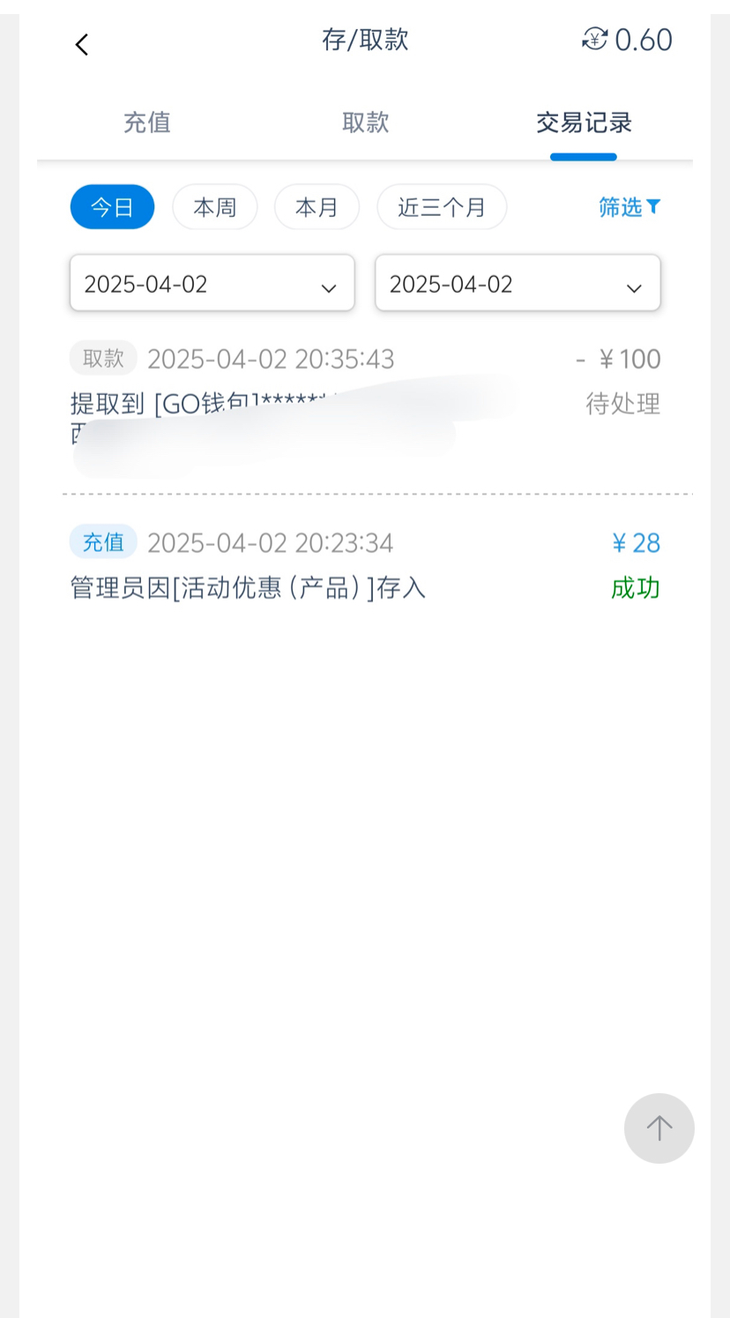
Task: Select the 本周 time filter
Action: 214,207
